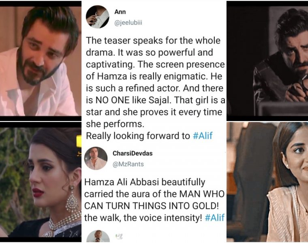
Task: View the bearded man in white shirt photo
Action: 41,61
